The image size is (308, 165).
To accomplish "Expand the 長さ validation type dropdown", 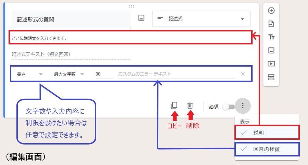I will 30,74.
